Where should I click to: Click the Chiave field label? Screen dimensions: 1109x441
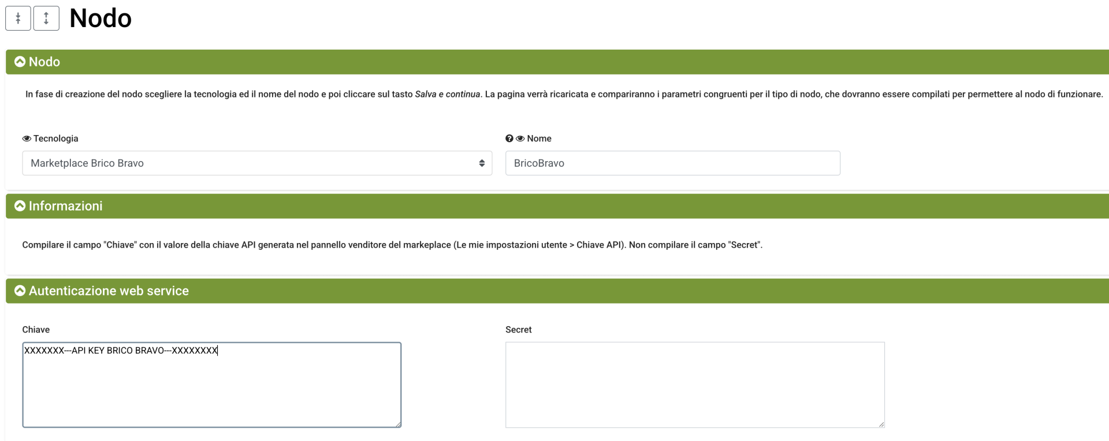click(x=36, y=330)
